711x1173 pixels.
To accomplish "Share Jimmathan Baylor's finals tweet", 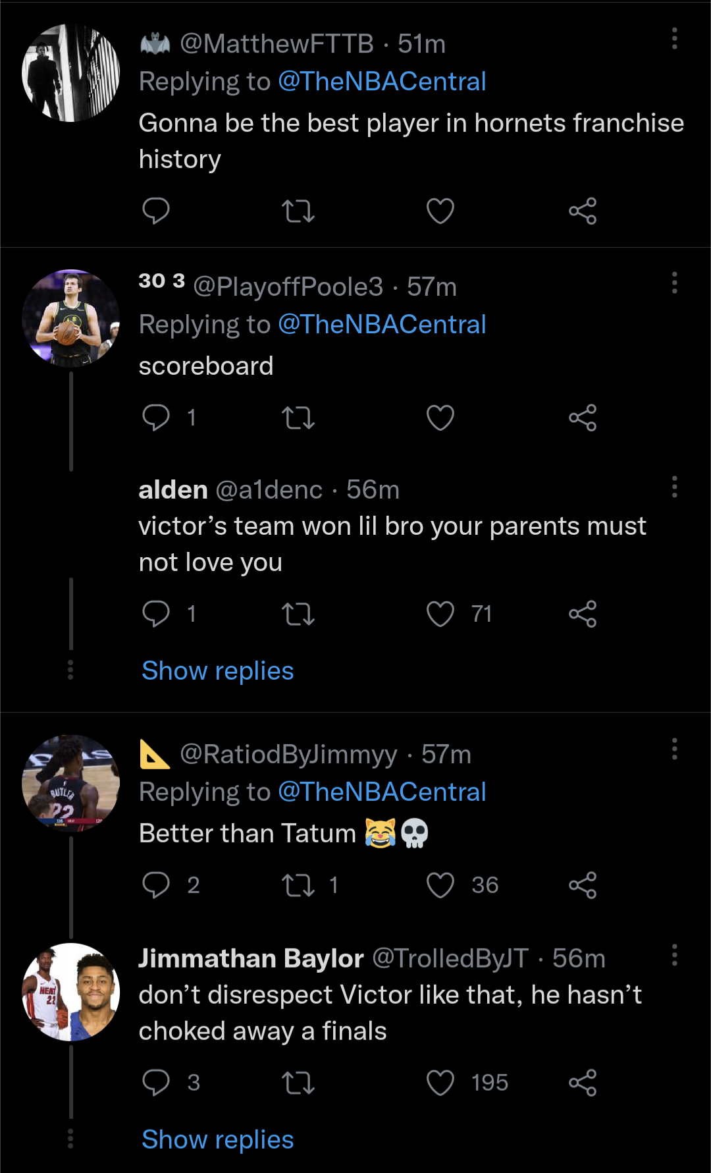I will (x=583, y=1083).
